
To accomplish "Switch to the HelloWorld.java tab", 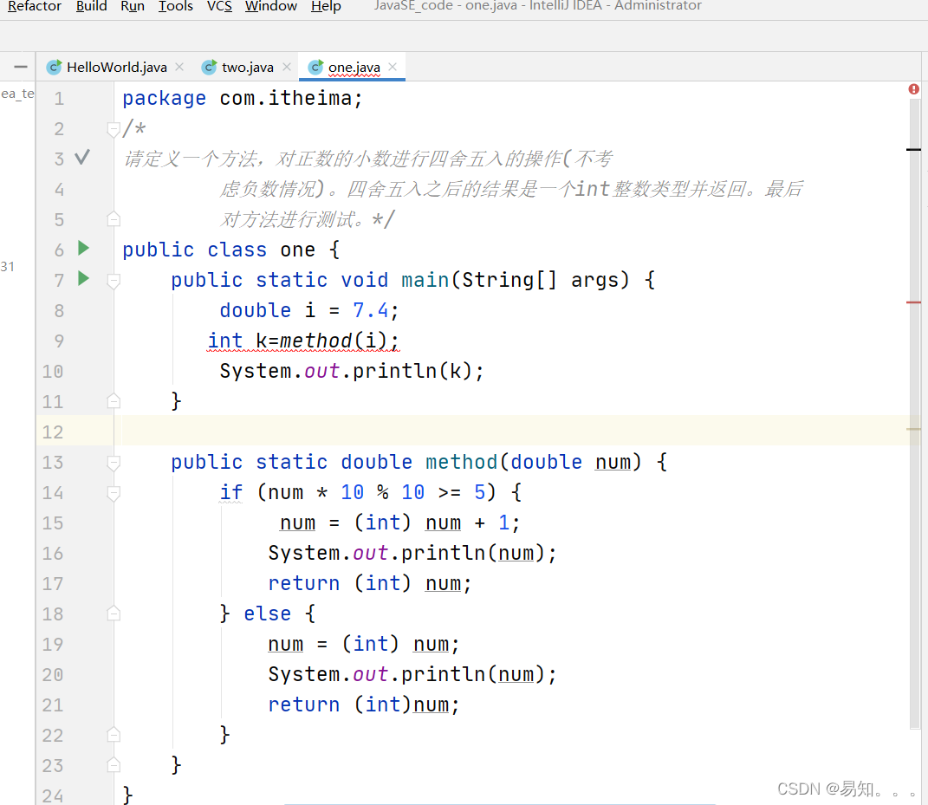I will [117, 67].
